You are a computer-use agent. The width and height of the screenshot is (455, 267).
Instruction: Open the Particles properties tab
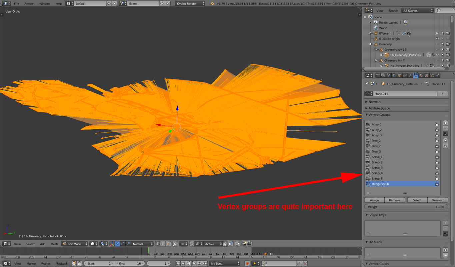click(432, 76)
